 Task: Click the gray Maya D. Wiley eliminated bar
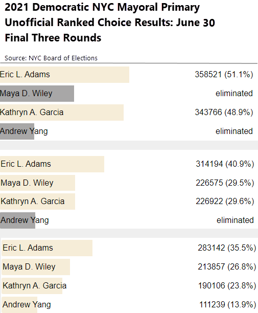coord(37,94)
